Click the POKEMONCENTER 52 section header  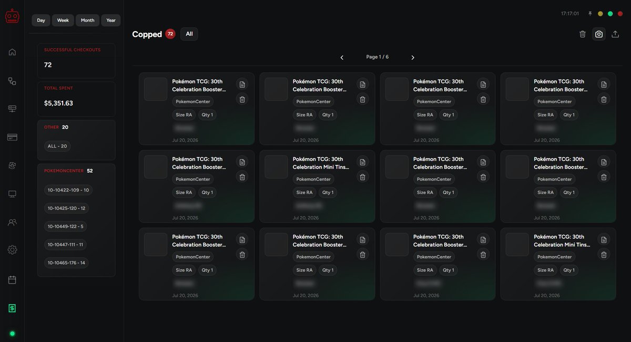click(x=68, y=171)
